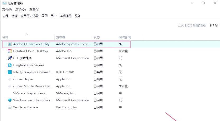This screenshot has width=220, height=121.
Task: Click the Creative Cloud Desktop icon
Action: coord(10,51)
